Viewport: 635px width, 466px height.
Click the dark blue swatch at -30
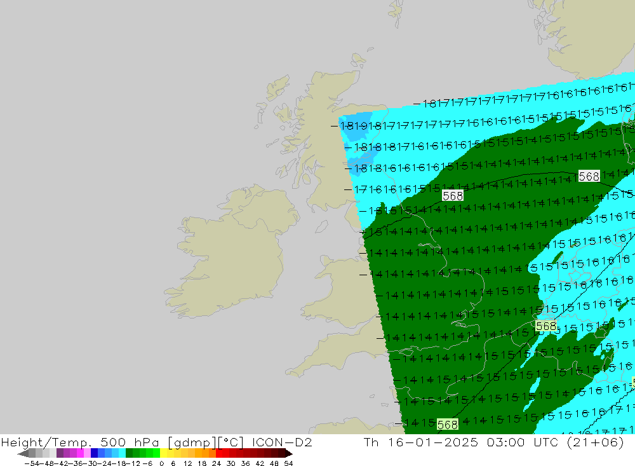tap(94, 453)
